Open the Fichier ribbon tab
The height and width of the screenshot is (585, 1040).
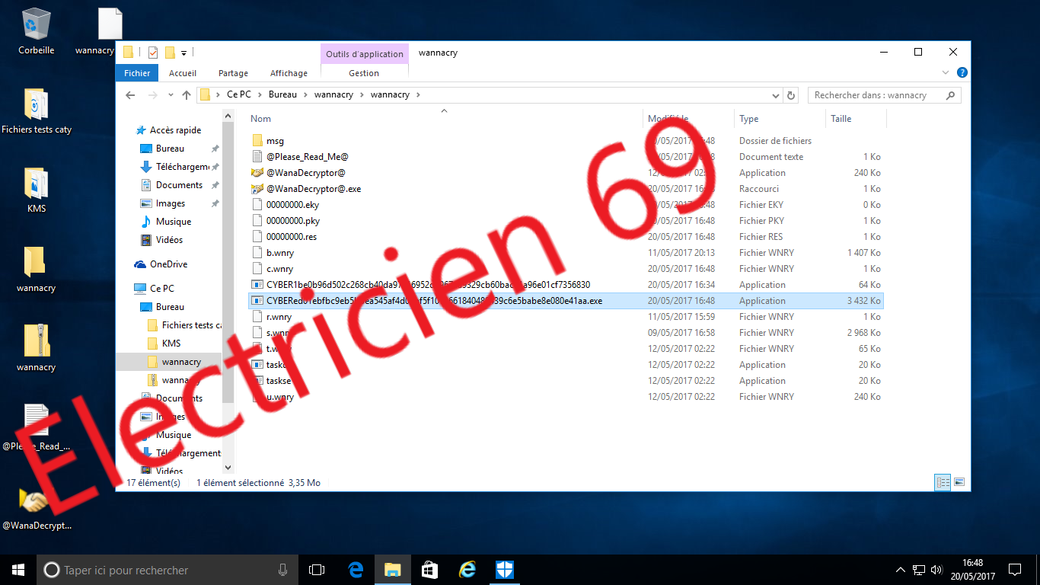pos(138,73)
